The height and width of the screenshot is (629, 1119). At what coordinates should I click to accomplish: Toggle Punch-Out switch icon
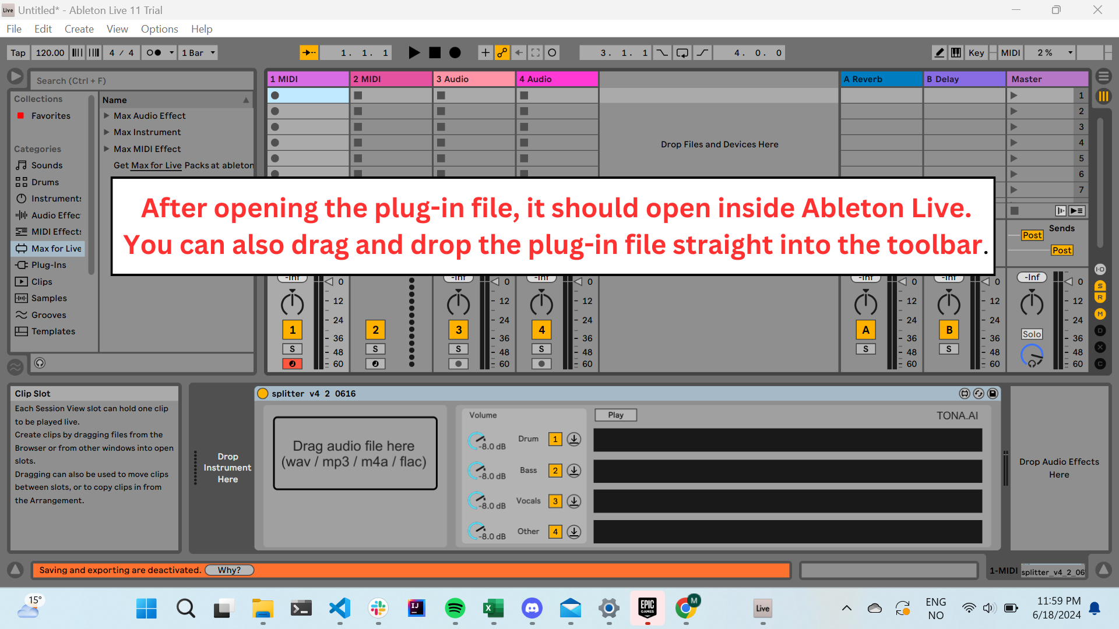[x=702, y=52]
